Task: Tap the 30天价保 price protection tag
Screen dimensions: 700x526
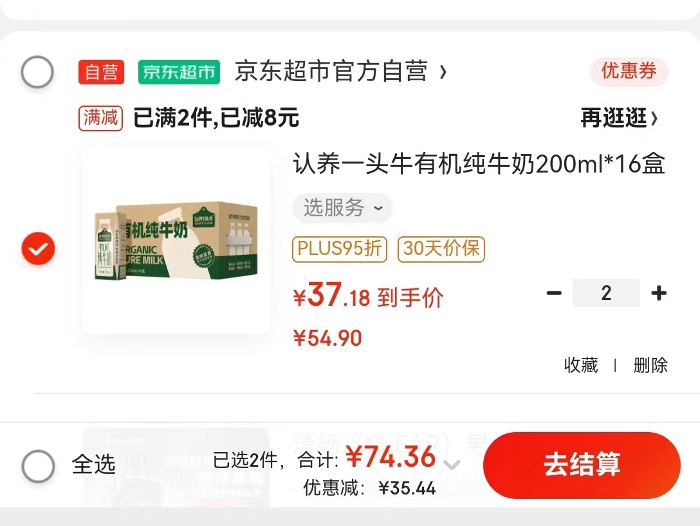Action: [x=441, y=249]
